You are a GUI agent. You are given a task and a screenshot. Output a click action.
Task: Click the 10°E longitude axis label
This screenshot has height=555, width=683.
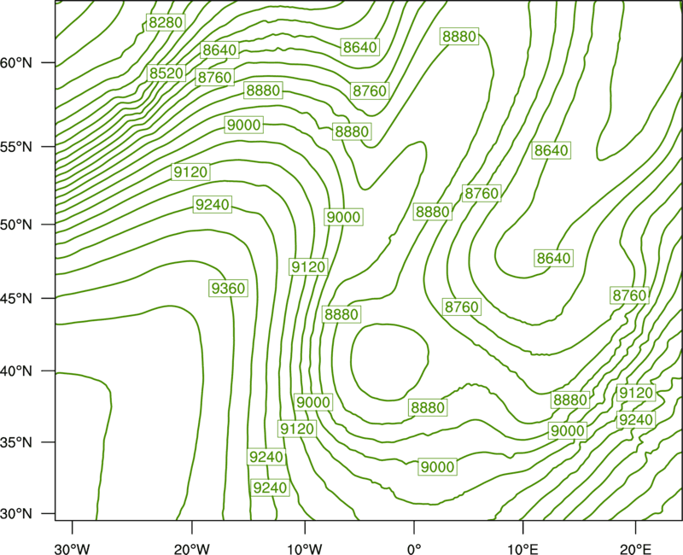pos(522,548)
